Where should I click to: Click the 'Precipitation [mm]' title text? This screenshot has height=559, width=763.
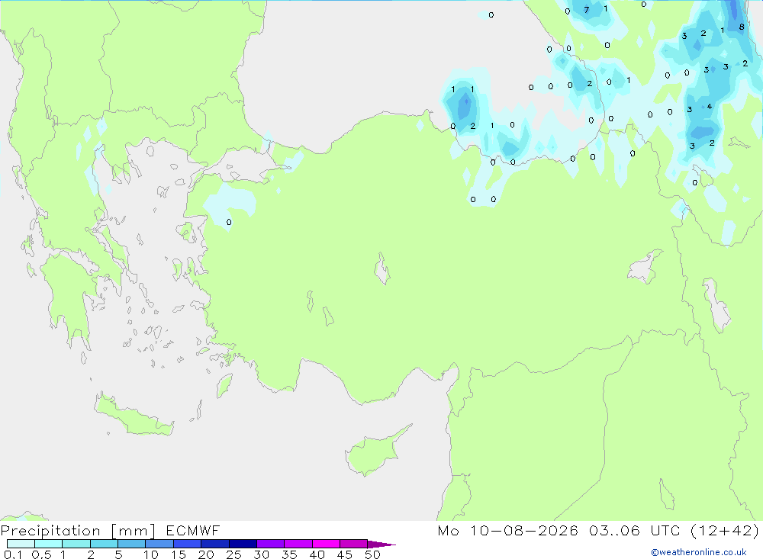tap(78, 531)
